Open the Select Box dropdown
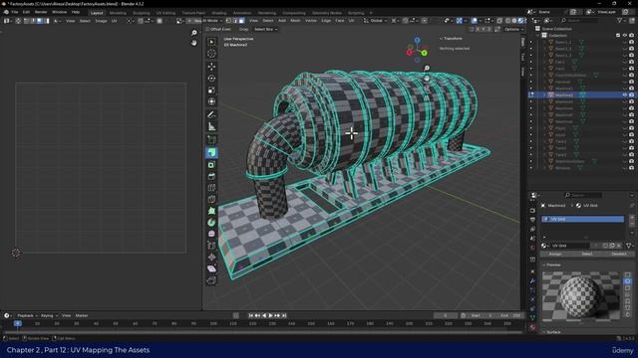 pos(266,29)
